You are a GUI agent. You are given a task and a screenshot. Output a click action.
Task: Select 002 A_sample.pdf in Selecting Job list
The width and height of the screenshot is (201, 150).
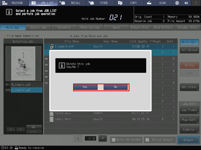pyautogui.click(x=26, y=90)
